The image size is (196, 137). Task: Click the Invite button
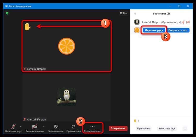(143, 129)
